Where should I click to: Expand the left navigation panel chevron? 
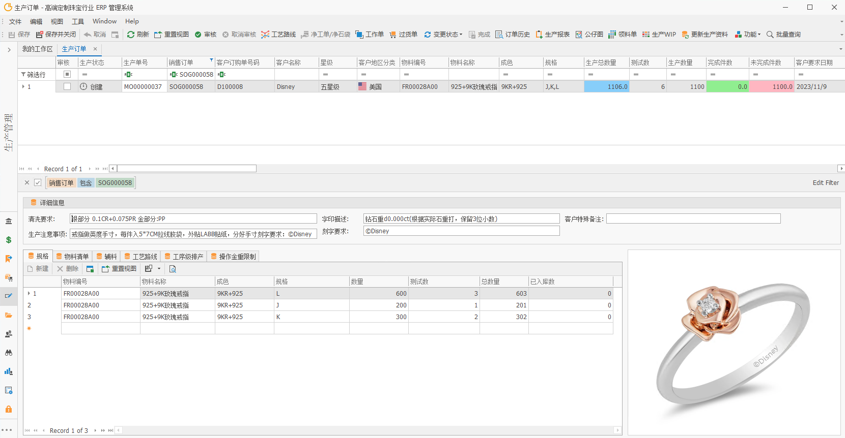point(9,50)
